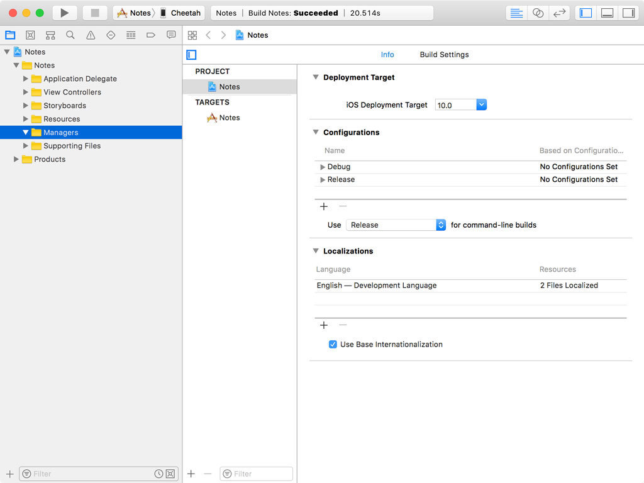Screen dimensions: 644x483
Task: Select the Info tab
Action: pyautogui.click(x=387, y=55)
